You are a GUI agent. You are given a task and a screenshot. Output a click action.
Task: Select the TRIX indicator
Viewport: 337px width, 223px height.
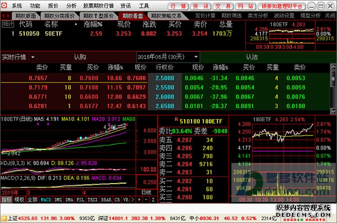click(x=93, y=200)
